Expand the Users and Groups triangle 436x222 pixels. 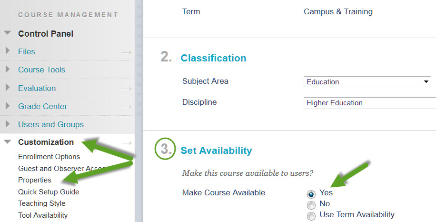coord(8,124)
